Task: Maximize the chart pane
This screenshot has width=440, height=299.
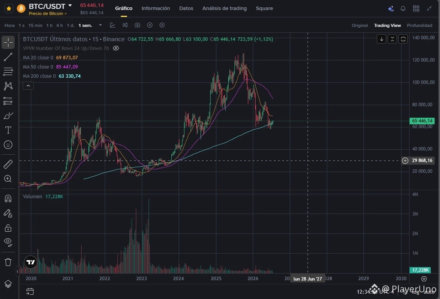Action: pos(403,39)
